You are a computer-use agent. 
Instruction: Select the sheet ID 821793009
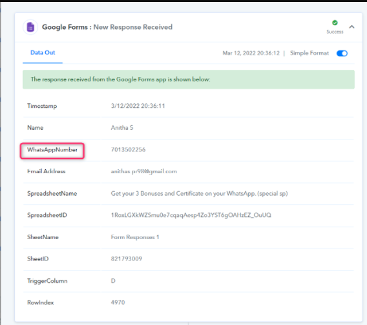pos(127,259)
